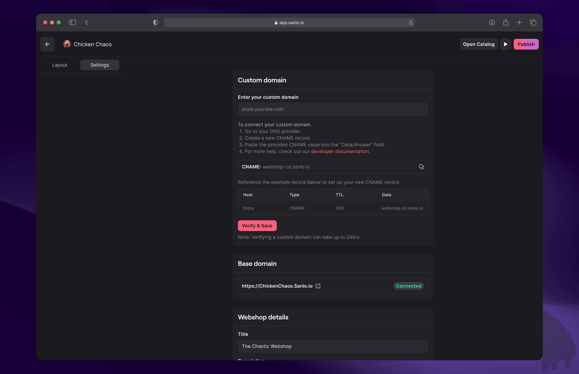Show tab overview icon
The image size is (579, 374).
[x=533, y=22]
